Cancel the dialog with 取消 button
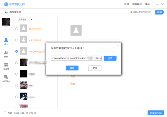Viewport: 167px width, 117px height. (x=95, y=68)
